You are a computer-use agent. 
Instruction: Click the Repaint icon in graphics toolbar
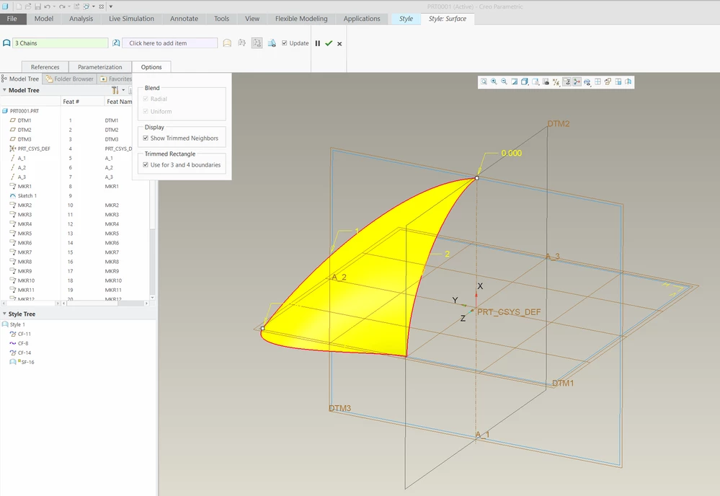point(515,81)
